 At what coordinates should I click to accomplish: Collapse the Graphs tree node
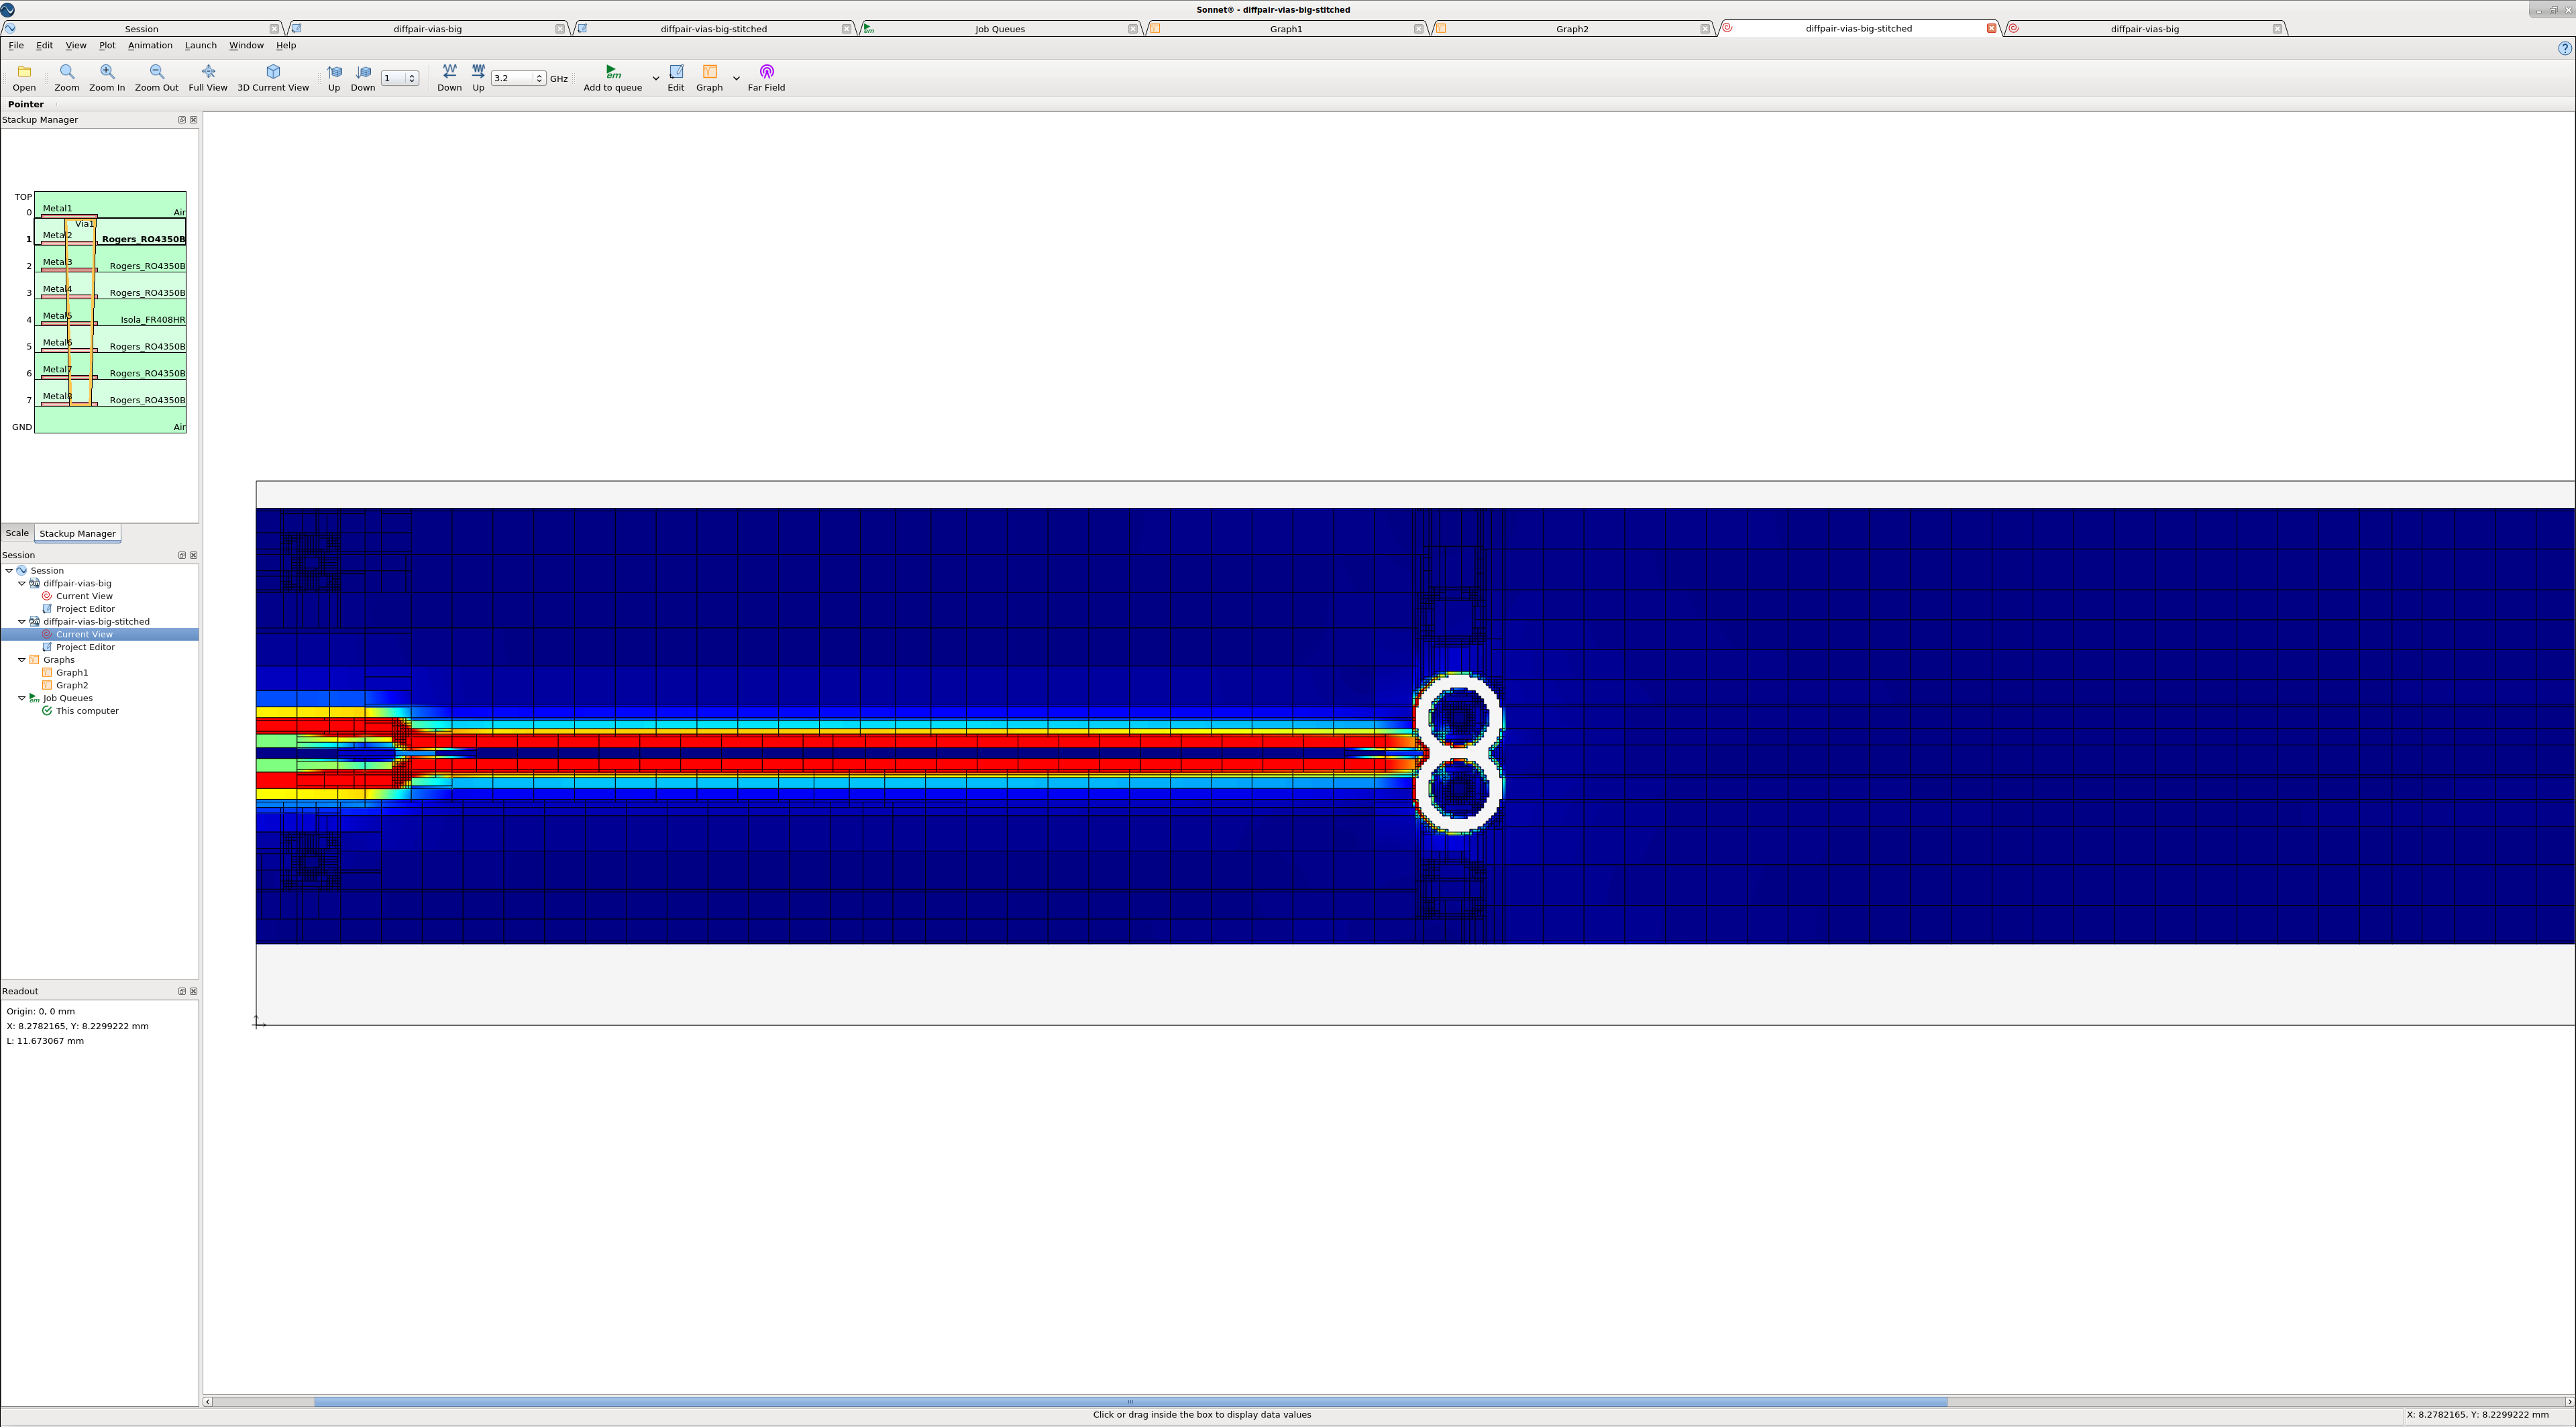coord(22,660)
